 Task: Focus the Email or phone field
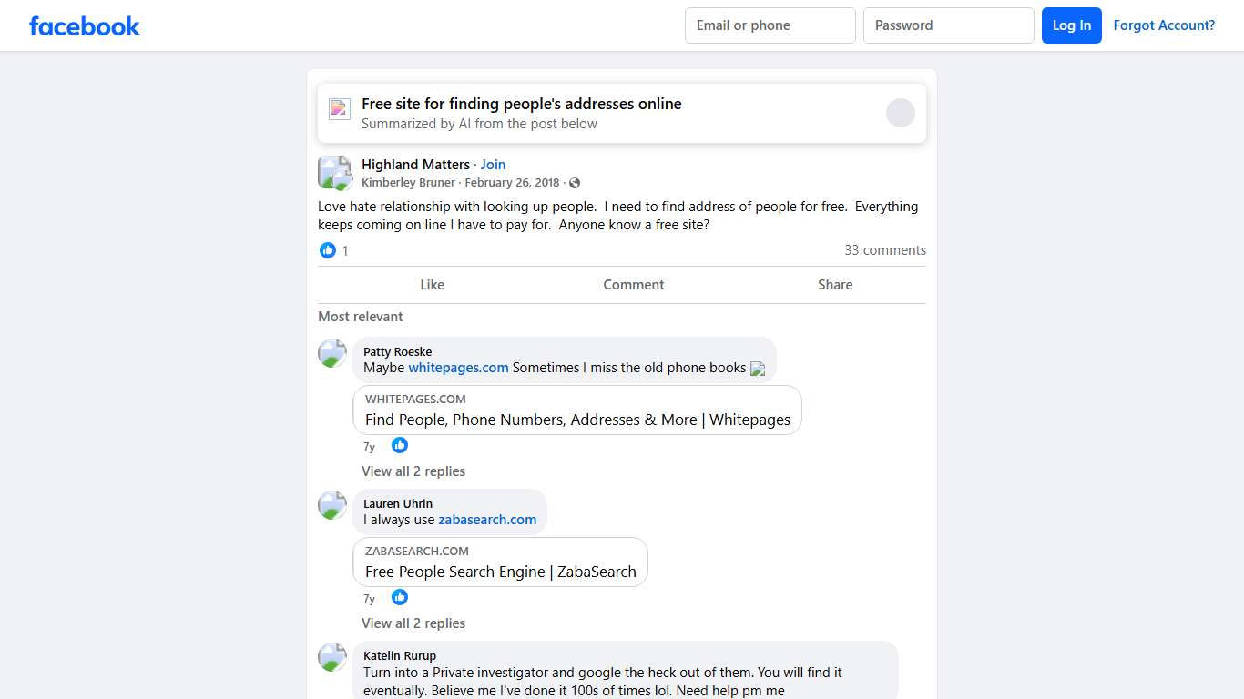tap(770, 25)
